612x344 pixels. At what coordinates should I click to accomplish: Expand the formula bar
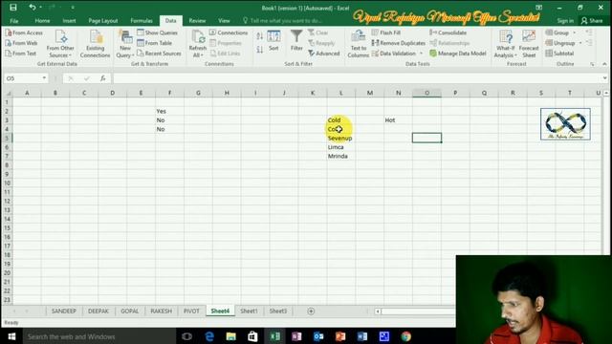[x=604, y=78]
